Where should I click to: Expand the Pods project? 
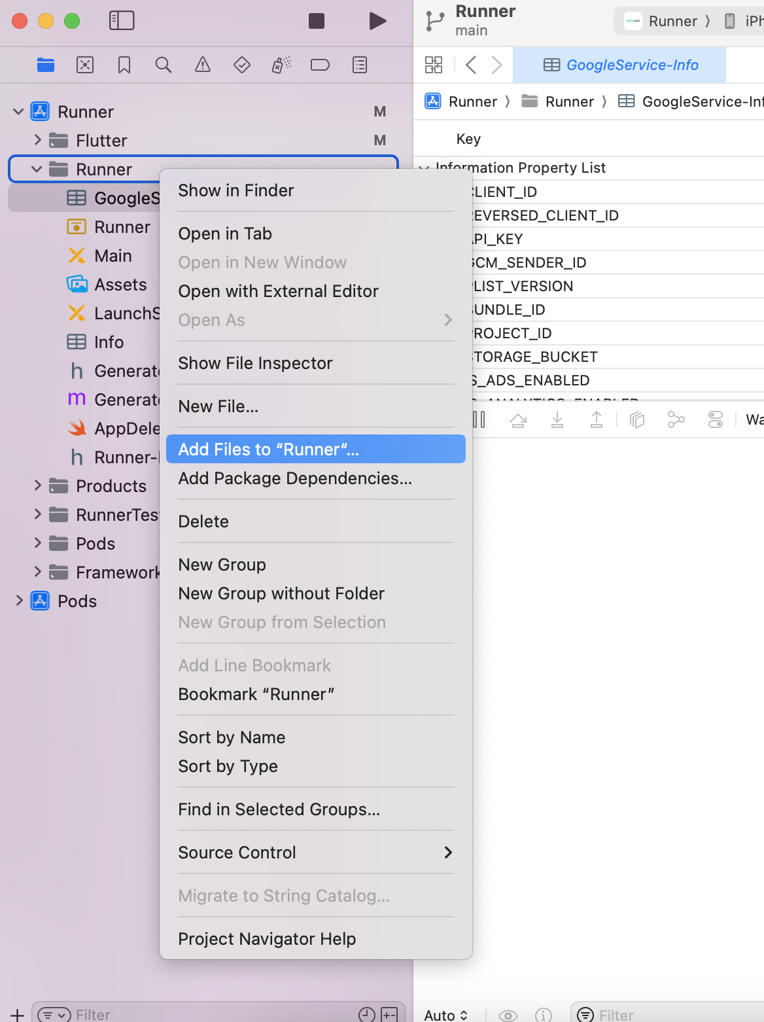point(19,601)
